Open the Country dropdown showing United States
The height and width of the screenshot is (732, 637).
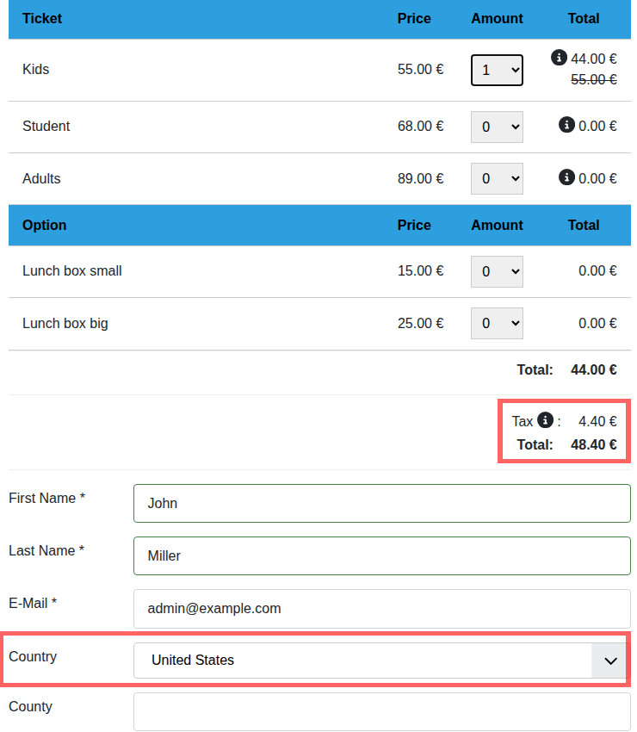(380, 661)
